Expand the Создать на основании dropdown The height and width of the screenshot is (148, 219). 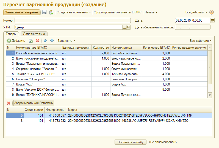tap(74, 12)
